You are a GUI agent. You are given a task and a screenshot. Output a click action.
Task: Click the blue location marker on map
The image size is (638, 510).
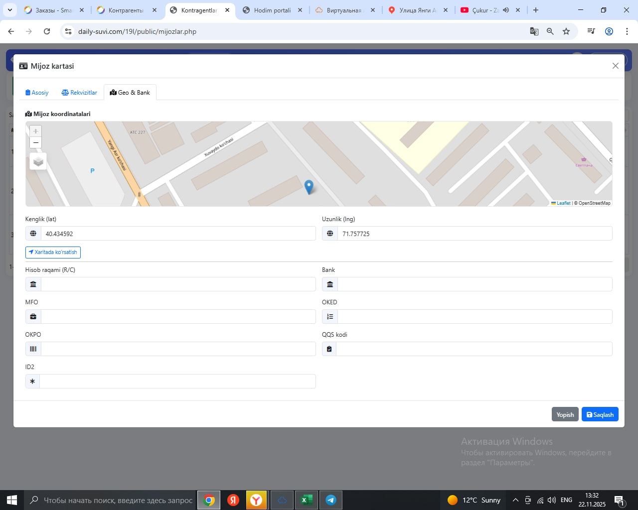click(x=309, y=186)
